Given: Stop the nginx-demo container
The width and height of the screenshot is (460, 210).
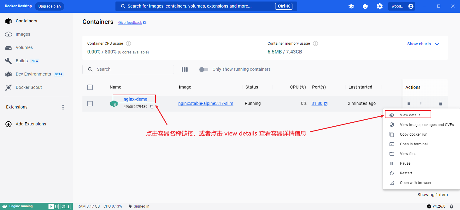Looking at the screenshot, I should [x=409, y=104].
